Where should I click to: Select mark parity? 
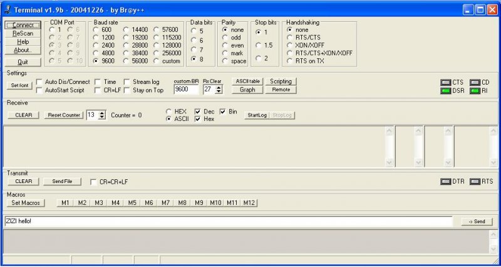[225, 53]
